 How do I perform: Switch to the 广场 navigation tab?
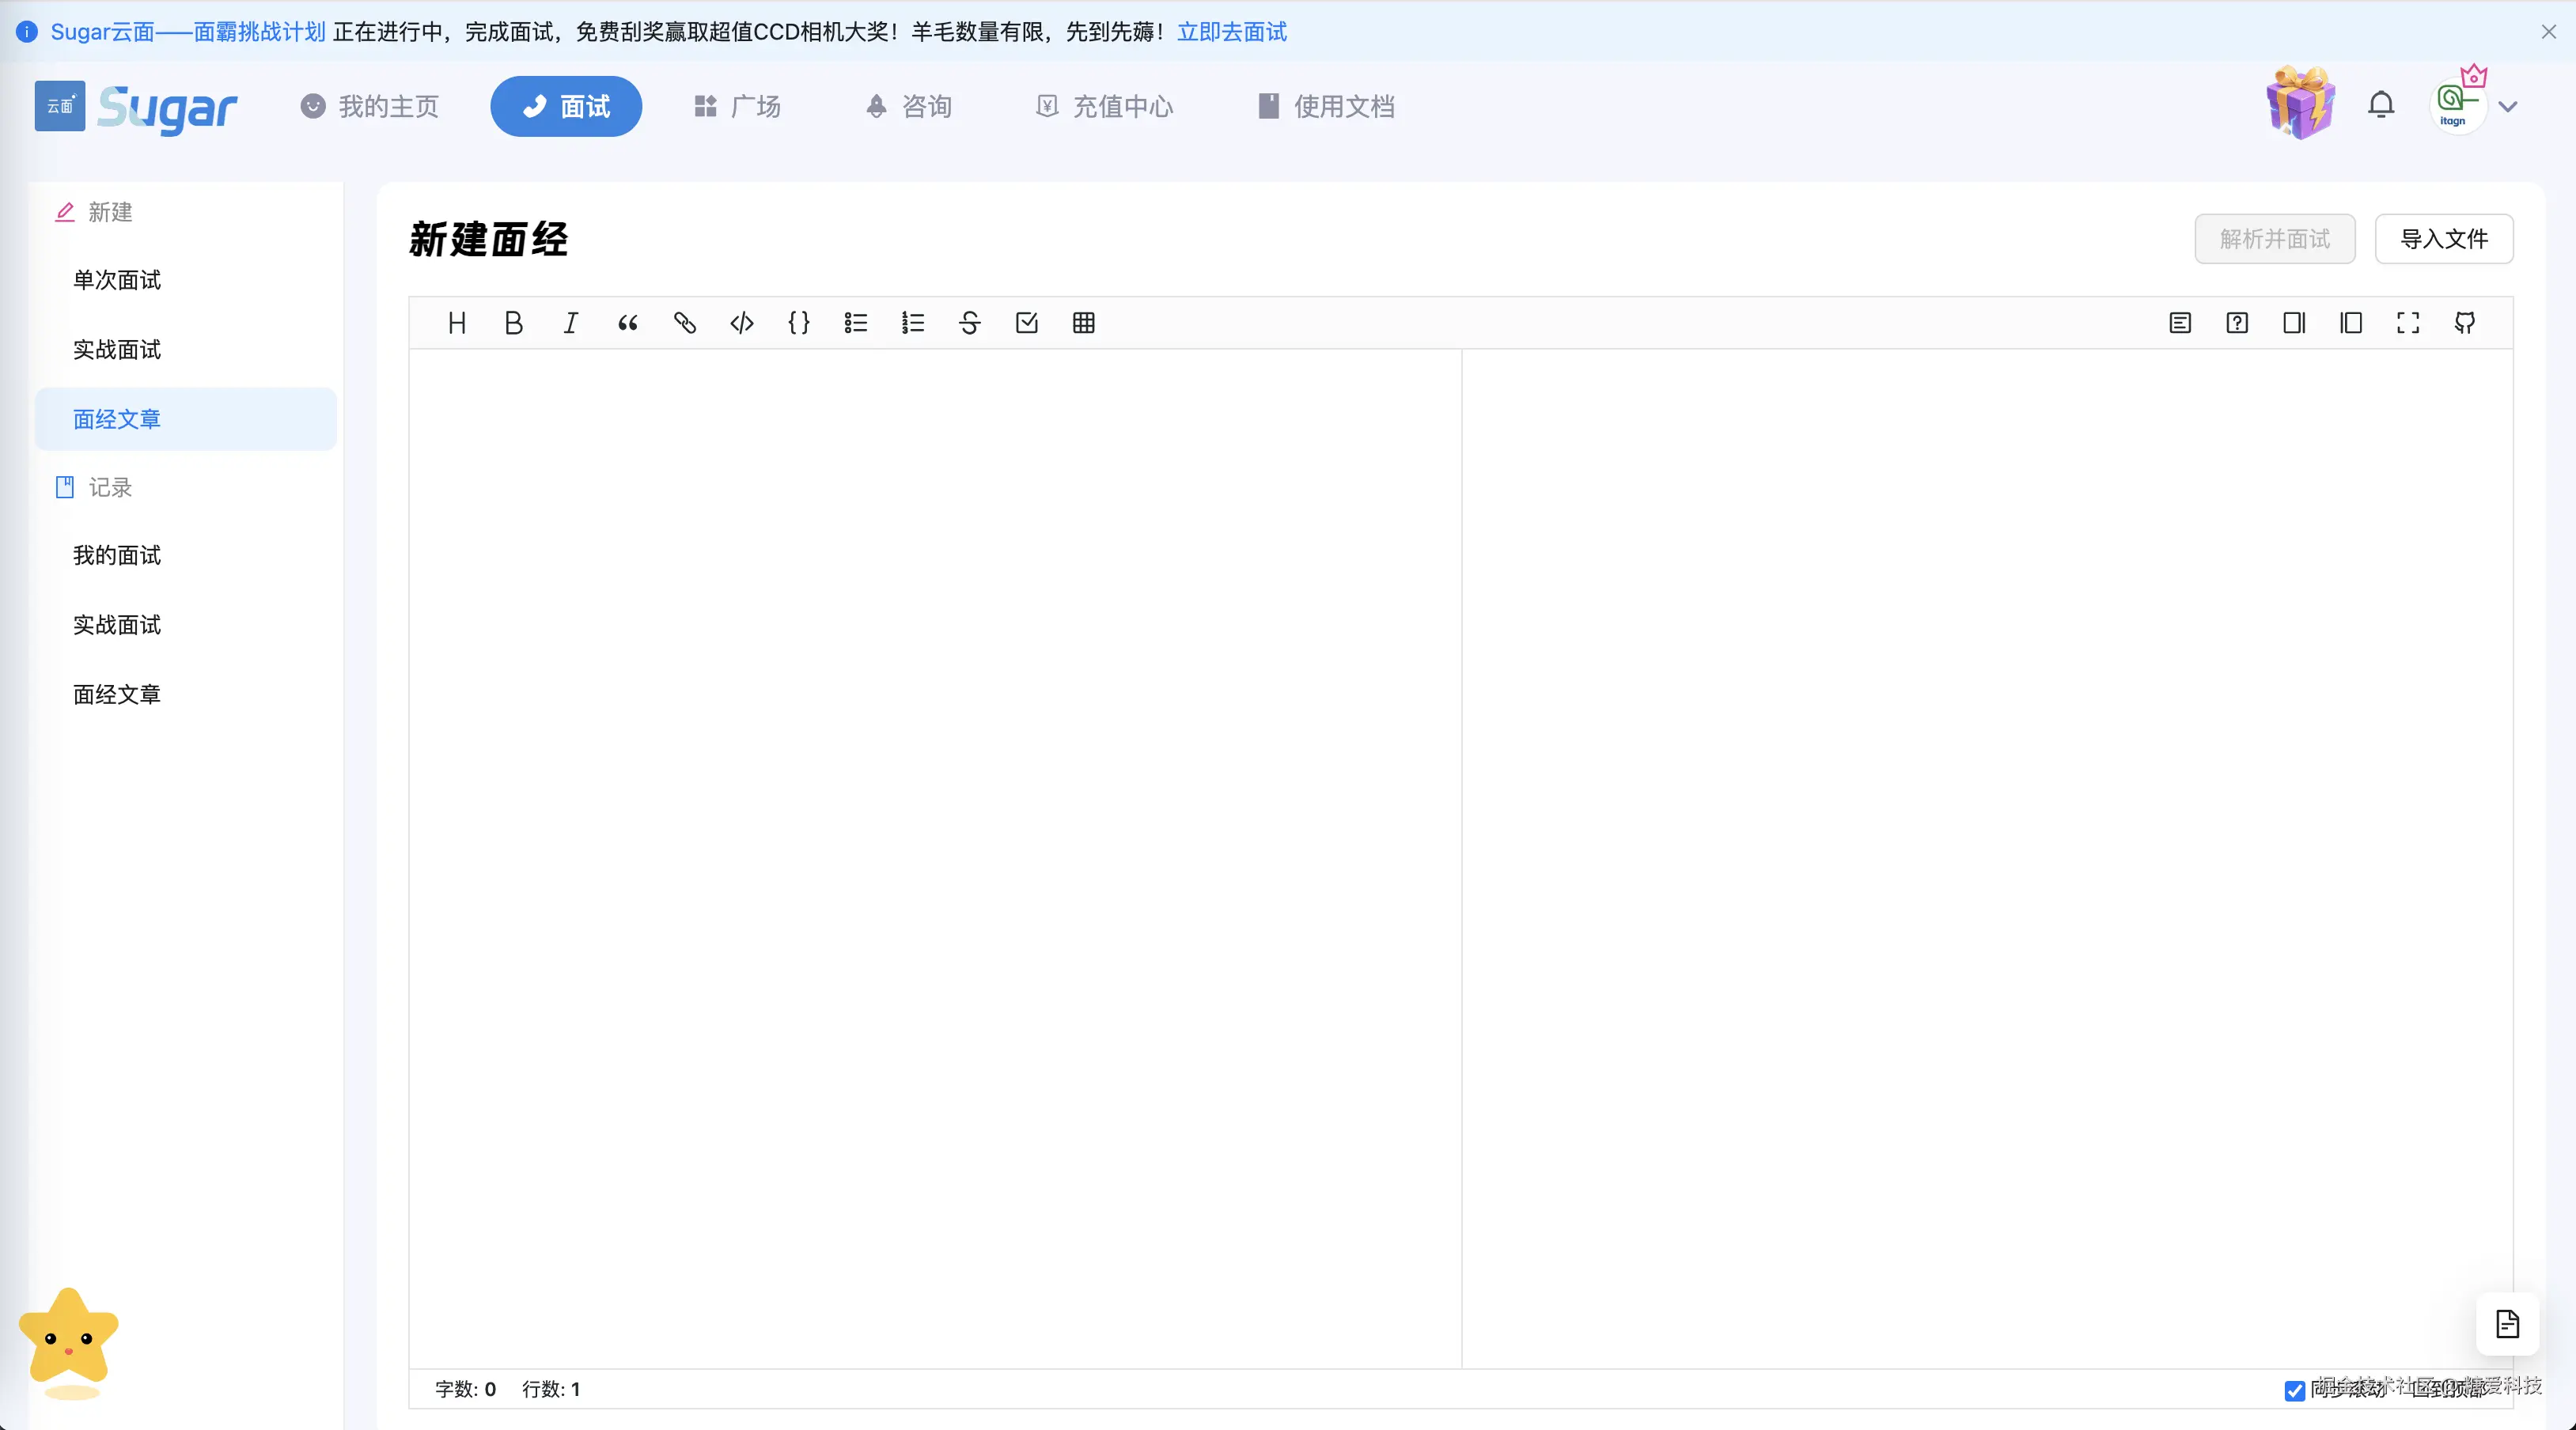pos(735,107)
